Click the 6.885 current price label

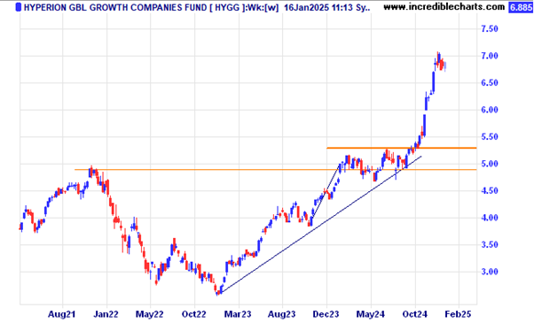click(521, 7)
